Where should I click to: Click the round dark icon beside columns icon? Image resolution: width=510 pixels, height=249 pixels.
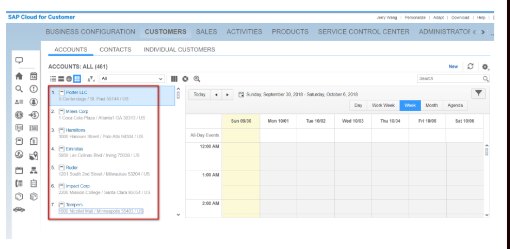(x=185, y=78)
